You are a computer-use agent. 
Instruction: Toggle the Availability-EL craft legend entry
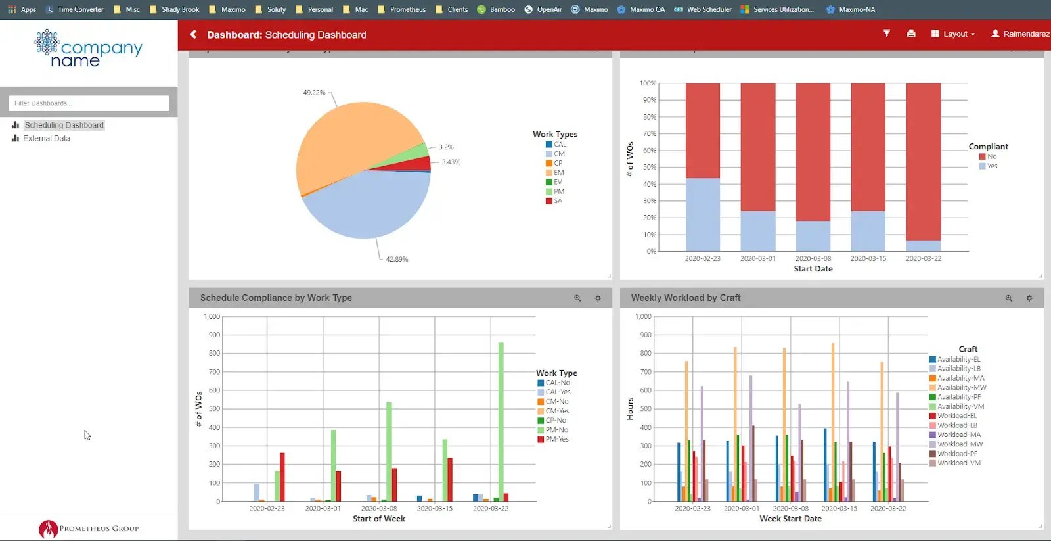point(958,359)
